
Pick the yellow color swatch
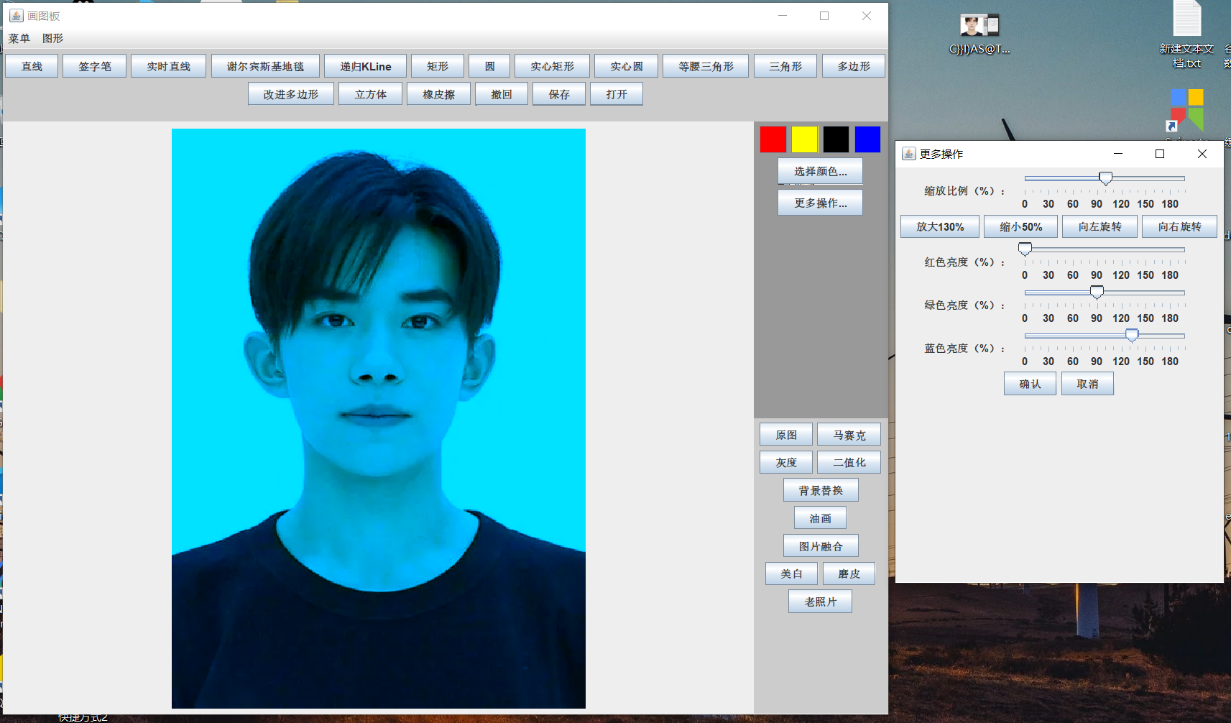(805, 139)
